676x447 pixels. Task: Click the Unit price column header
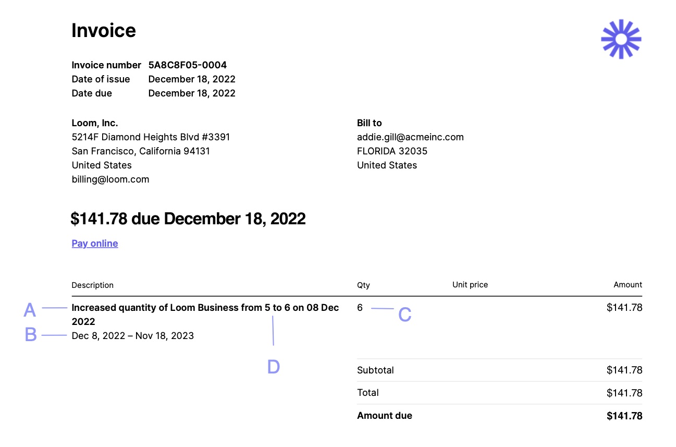point(470,285)
